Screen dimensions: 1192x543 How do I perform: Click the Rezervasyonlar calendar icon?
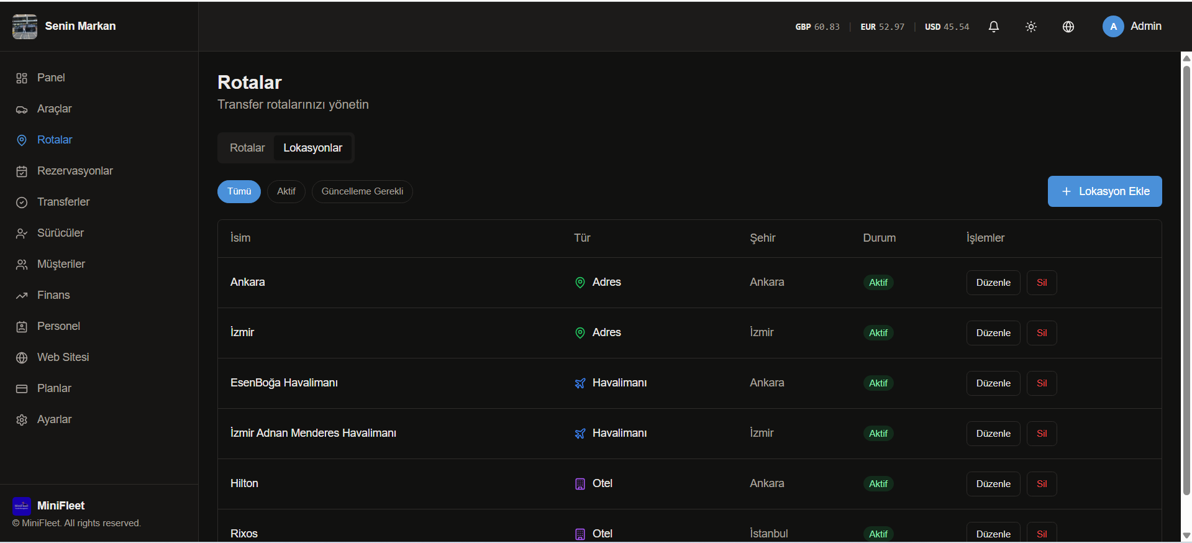pos(22,171)
